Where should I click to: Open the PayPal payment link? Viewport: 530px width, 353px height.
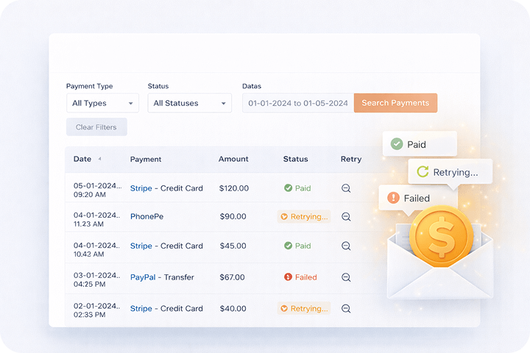pos(142,277)
